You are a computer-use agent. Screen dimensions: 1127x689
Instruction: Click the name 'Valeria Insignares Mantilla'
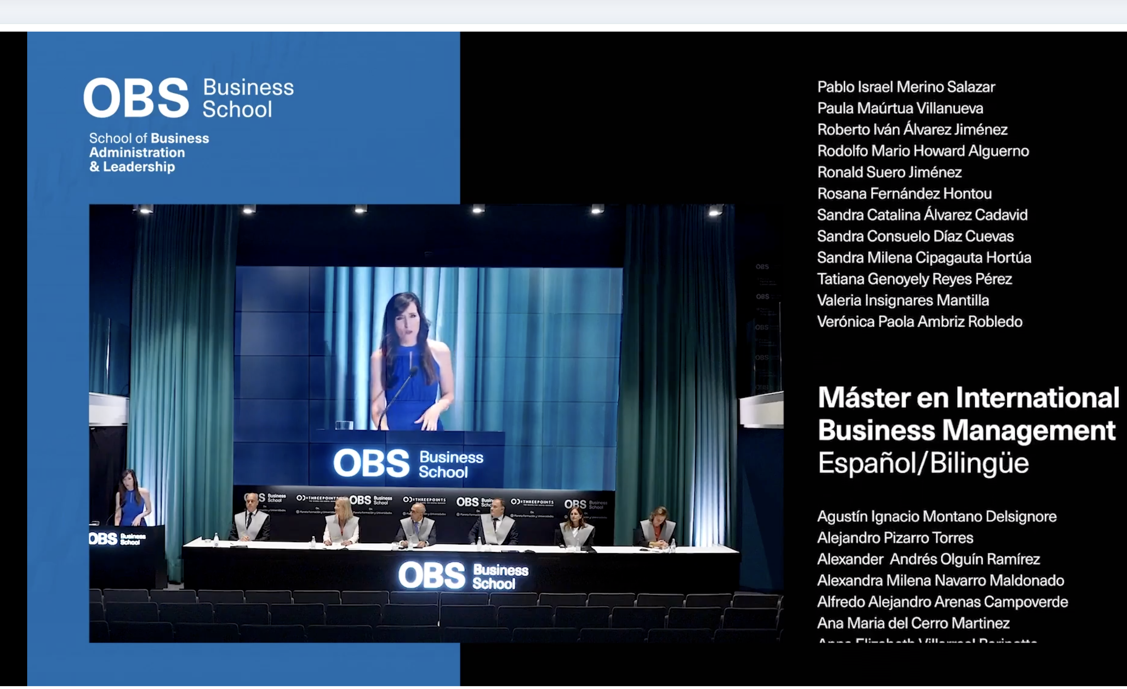(x=903, y=301)
